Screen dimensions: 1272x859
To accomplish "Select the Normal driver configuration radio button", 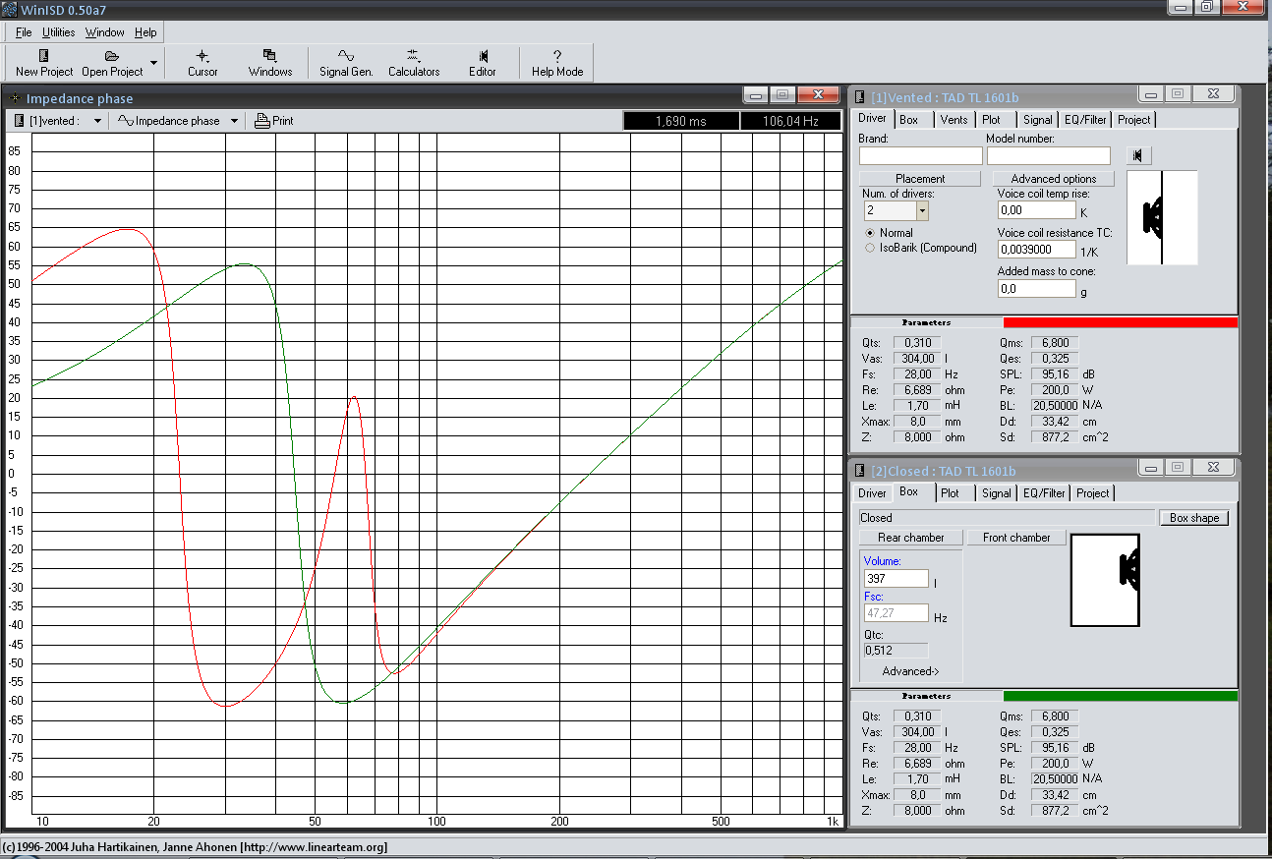I will [870, 233].
